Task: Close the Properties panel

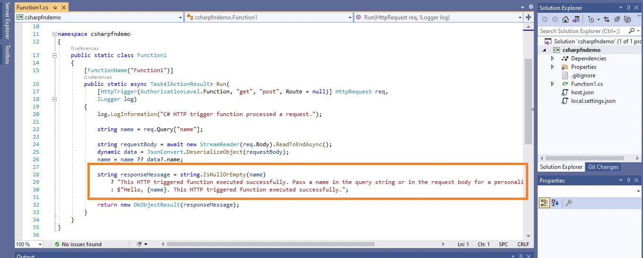Action: coord(636,180)
